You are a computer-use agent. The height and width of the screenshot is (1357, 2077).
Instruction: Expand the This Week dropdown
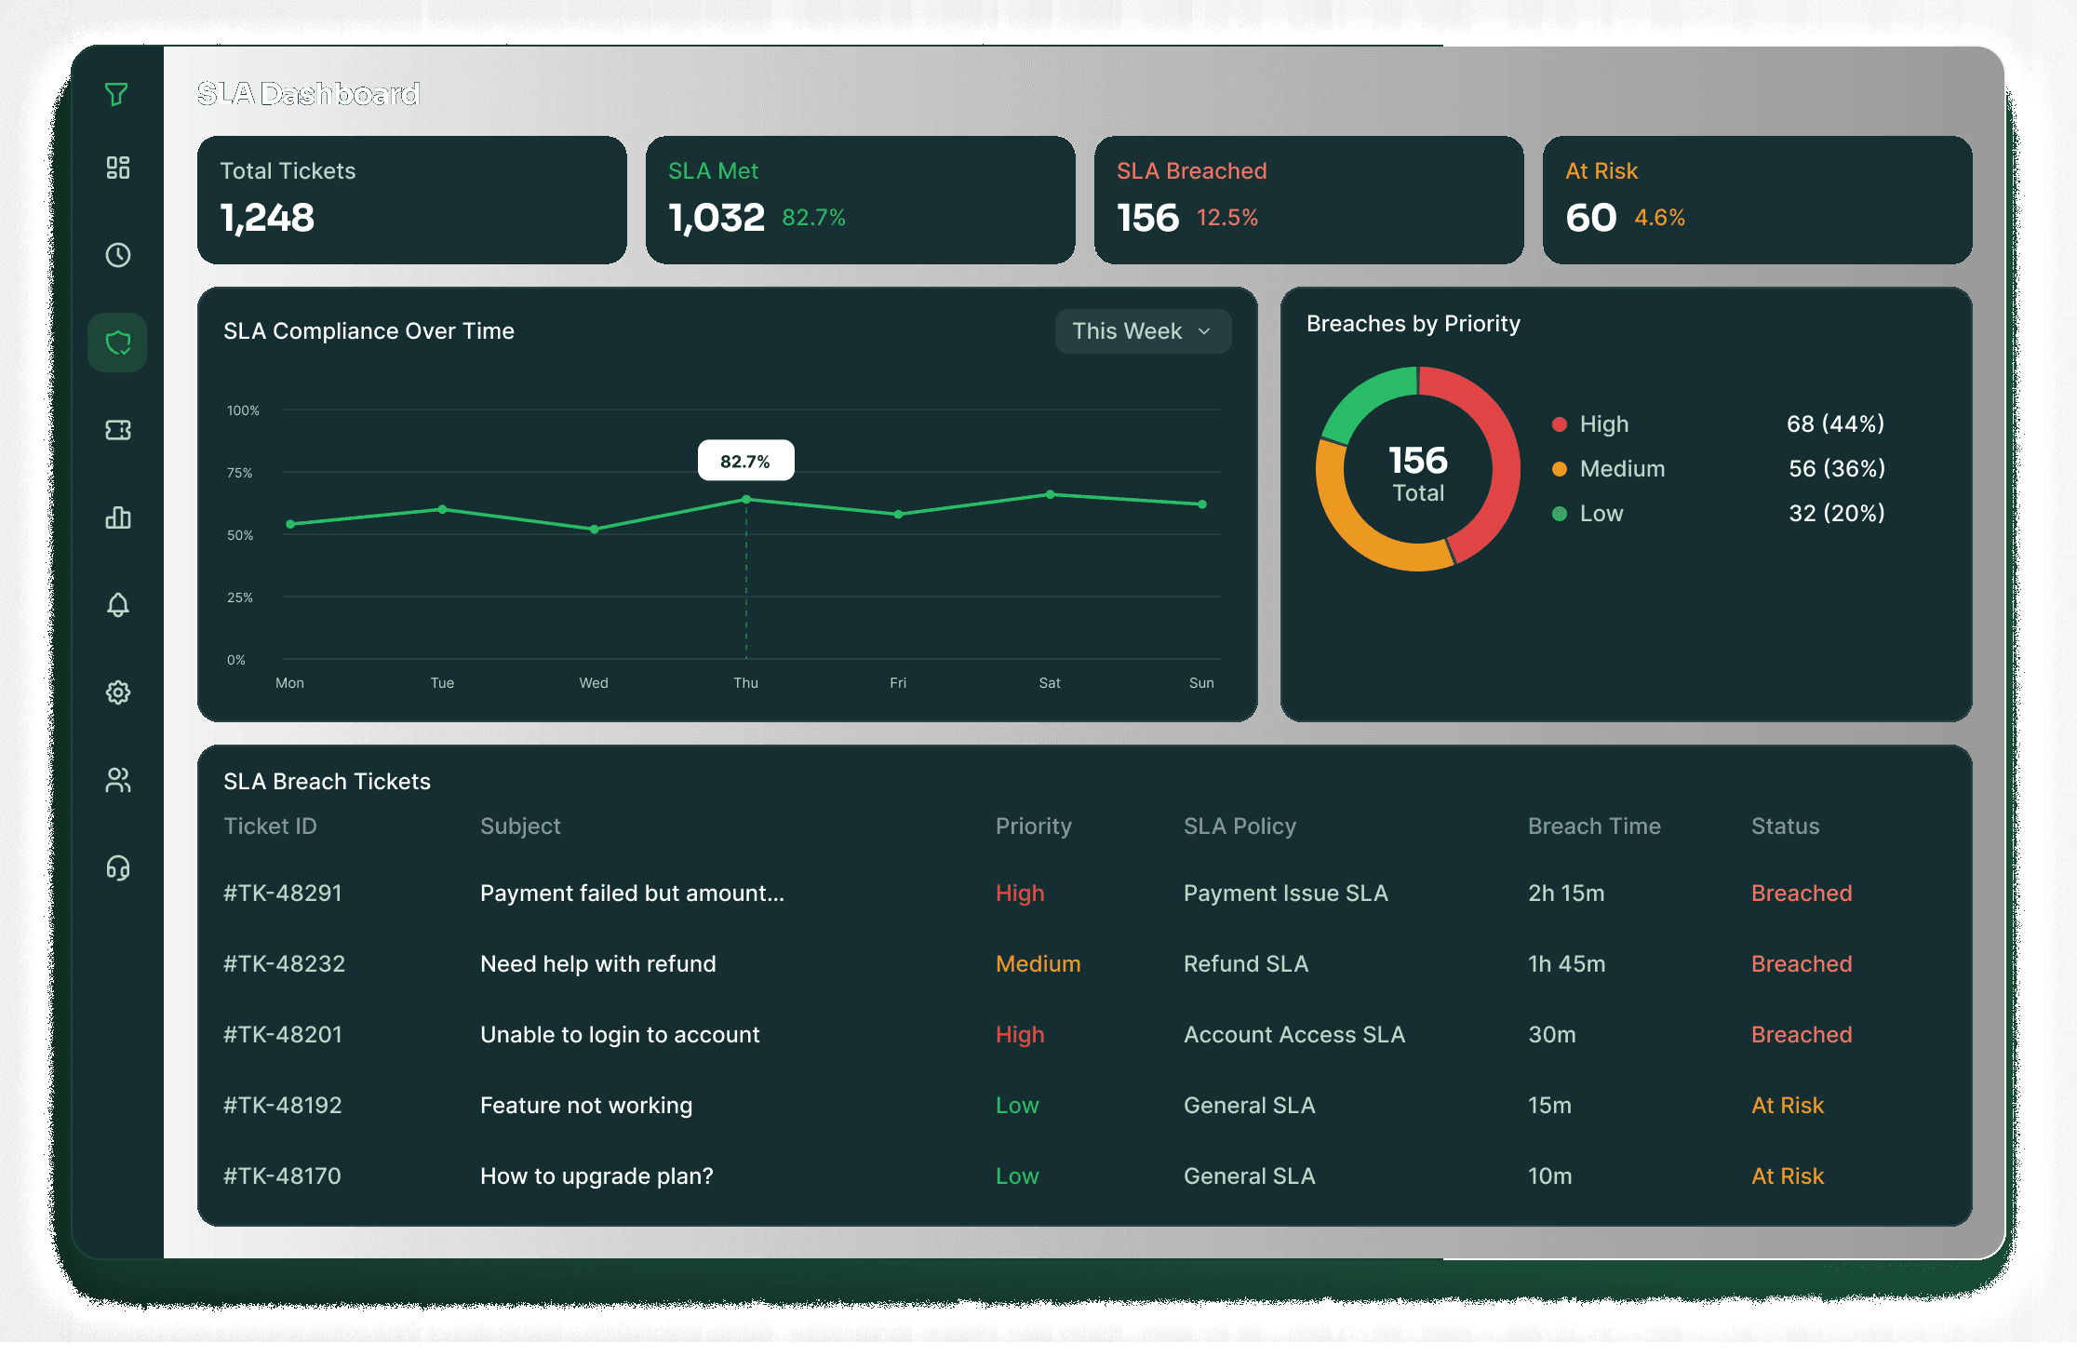click(x=1143, y=331)
